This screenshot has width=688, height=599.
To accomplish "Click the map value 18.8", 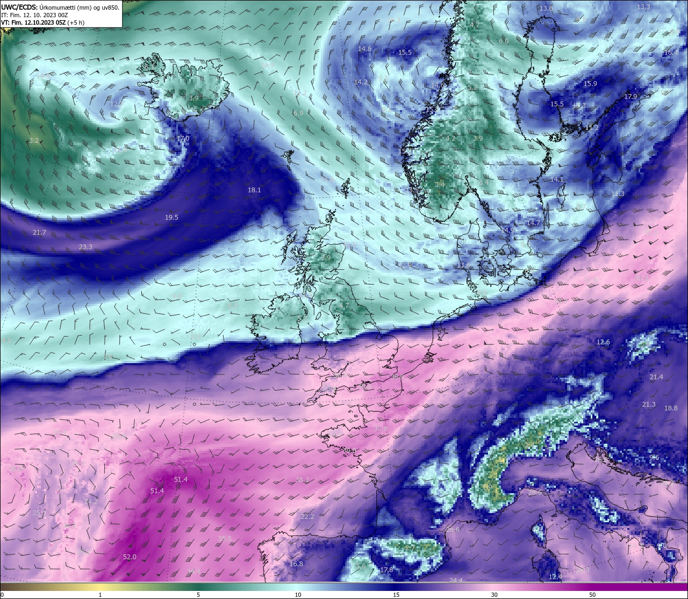I will (671, 408).
